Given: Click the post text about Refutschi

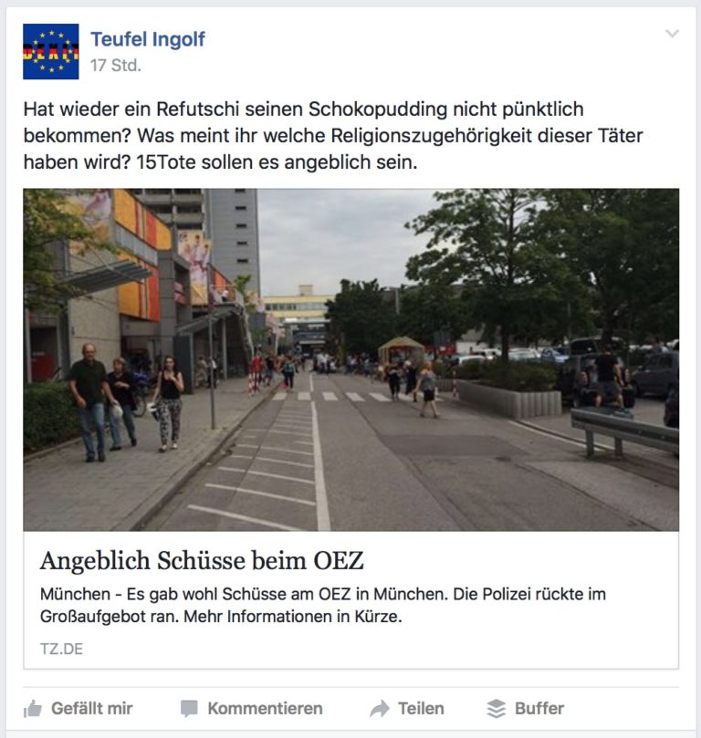Looking at the screenshot, I should tap(333, 136).
